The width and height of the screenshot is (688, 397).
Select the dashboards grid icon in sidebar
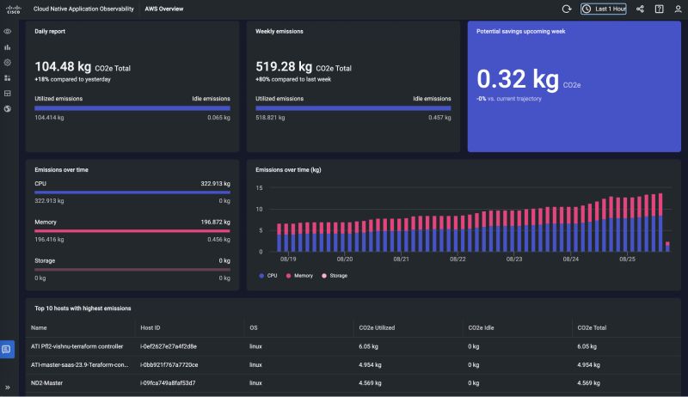[x=8, y=77]
